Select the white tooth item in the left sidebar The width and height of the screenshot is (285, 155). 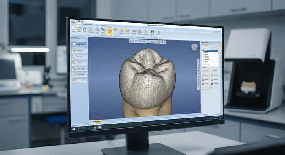click(79, 44)
